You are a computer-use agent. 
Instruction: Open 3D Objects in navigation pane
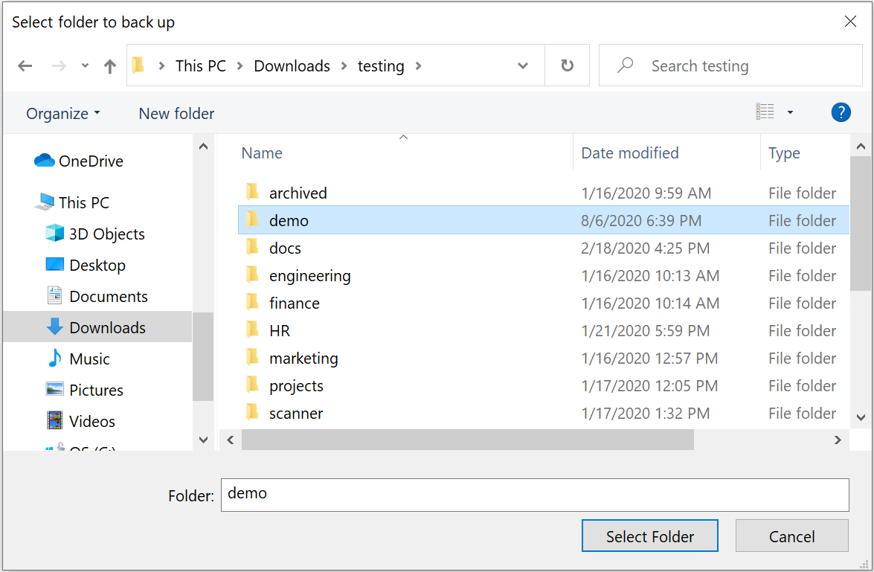coord(106,234)
